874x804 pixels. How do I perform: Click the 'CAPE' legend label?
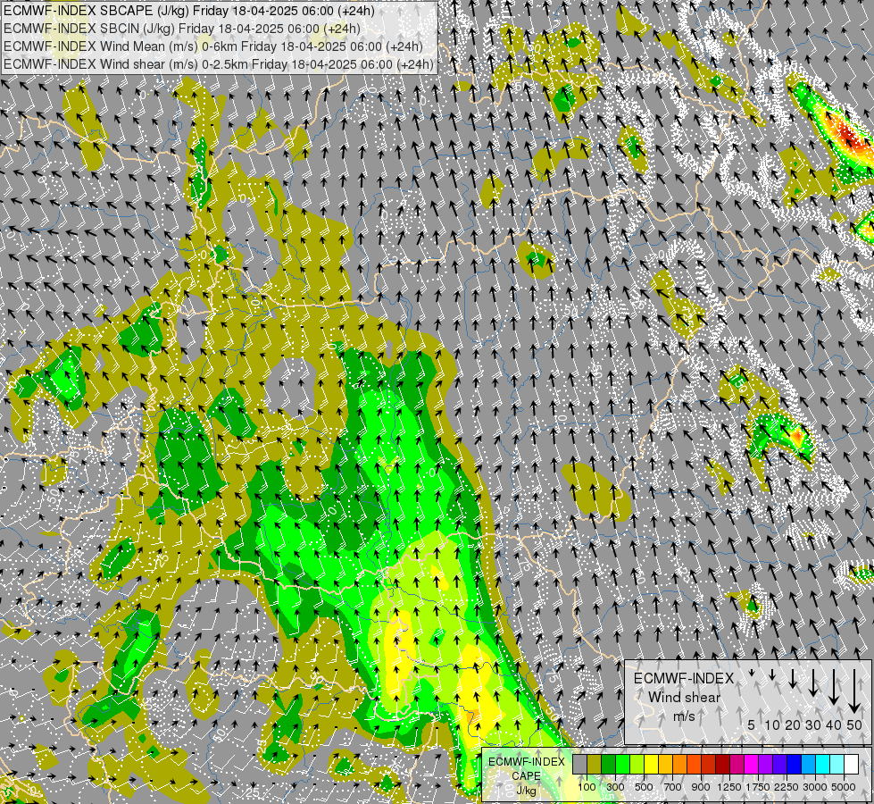[526, 776]
